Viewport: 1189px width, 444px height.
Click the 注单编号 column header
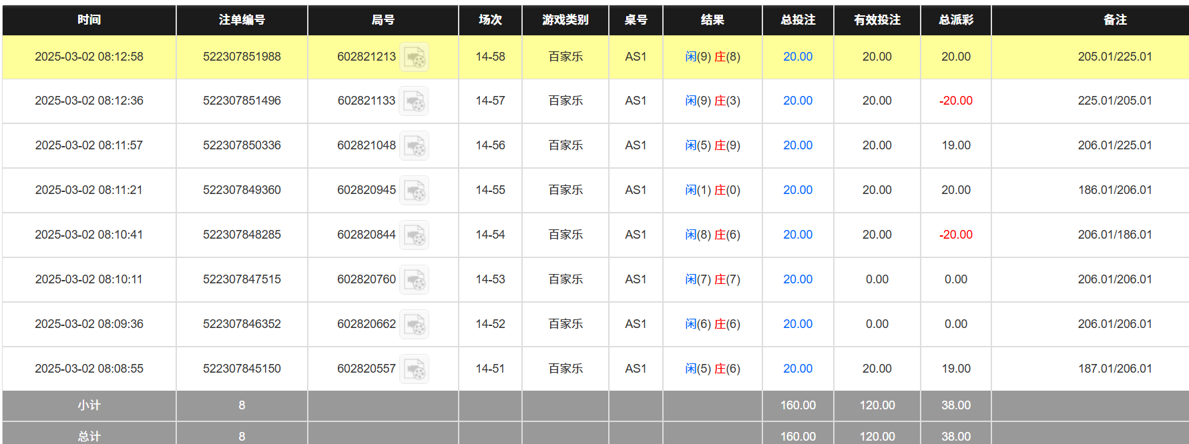click(242, 20)
